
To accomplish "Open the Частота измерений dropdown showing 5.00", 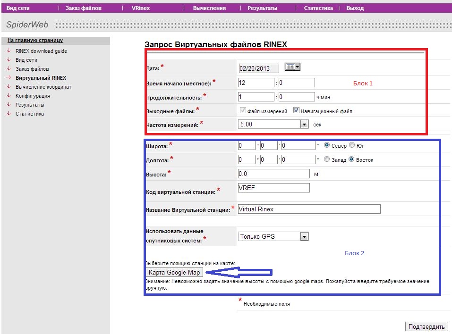I will tap(273, 124).
